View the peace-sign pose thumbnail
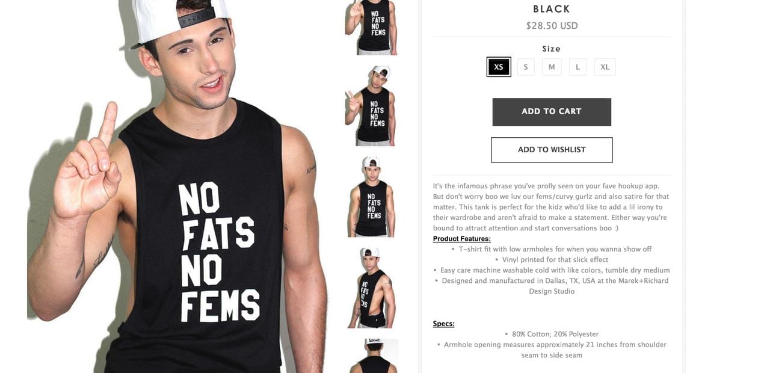770x373 pixels. pyautogui.click(x=371, y=105)
